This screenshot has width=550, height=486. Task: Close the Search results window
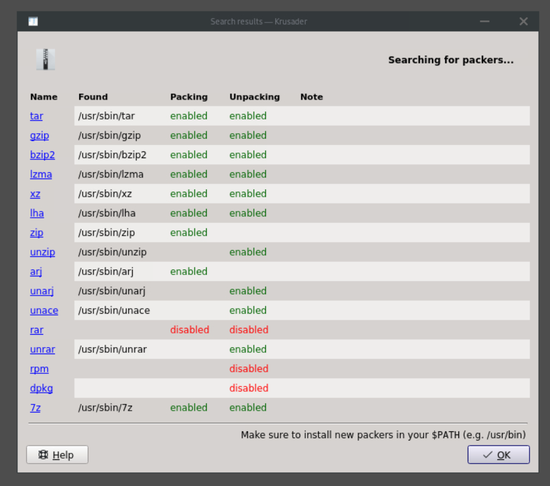523,21
